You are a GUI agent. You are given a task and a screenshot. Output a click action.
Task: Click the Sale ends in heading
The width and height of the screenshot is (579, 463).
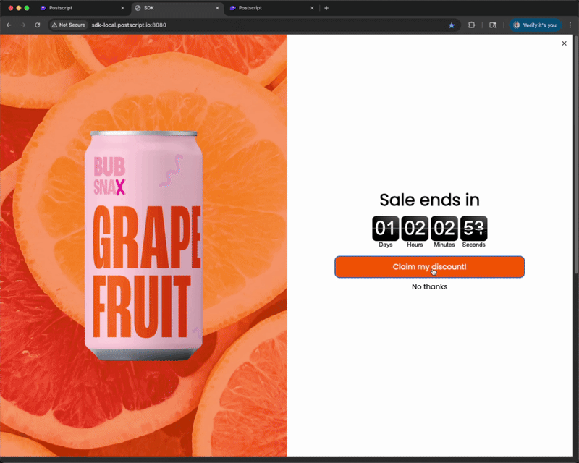[429, 200]
